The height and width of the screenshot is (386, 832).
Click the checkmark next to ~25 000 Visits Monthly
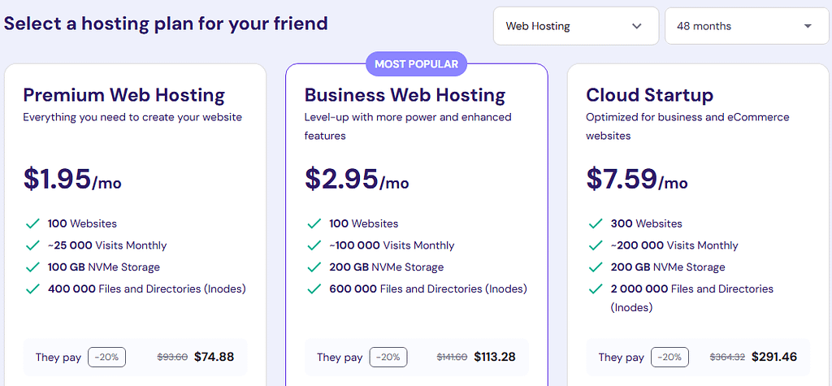pos(32,245)
